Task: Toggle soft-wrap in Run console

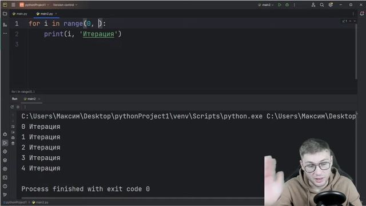Action: coord(13,126)
